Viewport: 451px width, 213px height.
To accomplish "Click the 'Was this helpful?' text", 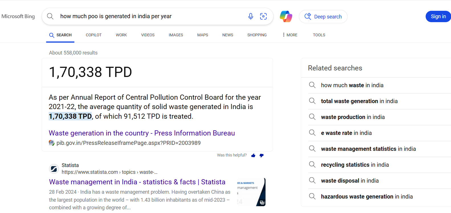I will (232, 155).
